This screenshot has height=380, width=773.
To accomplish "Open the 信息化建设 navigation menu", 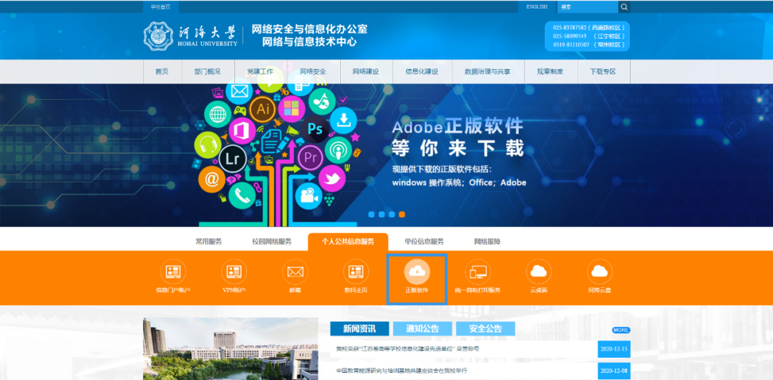I will [x=422, y=72].
